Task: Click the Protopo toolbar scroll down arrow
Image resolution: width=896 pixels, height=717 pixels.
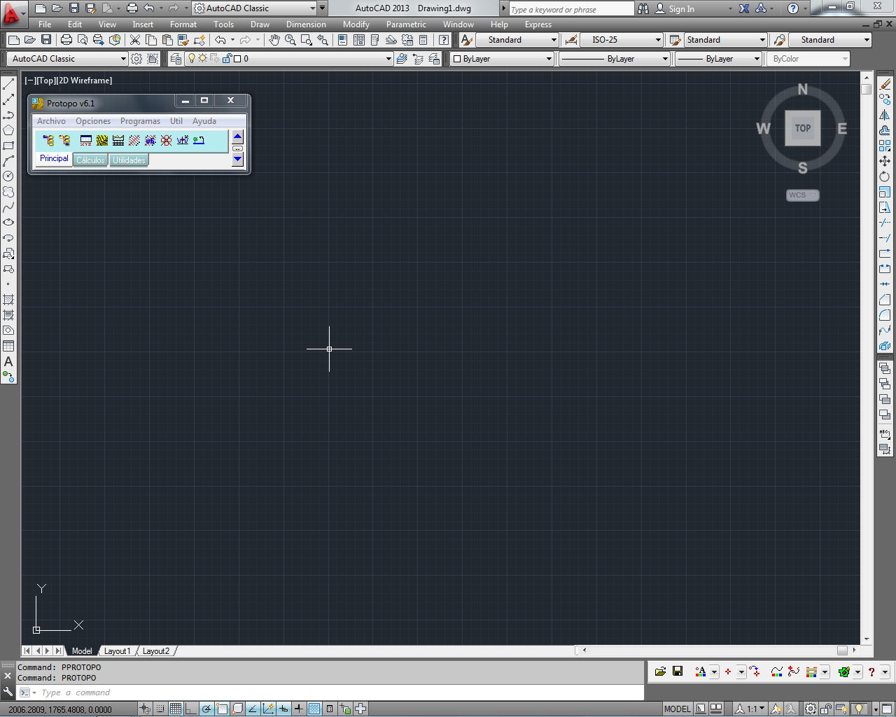Action: pyautogui.click(x=237, y=159)
